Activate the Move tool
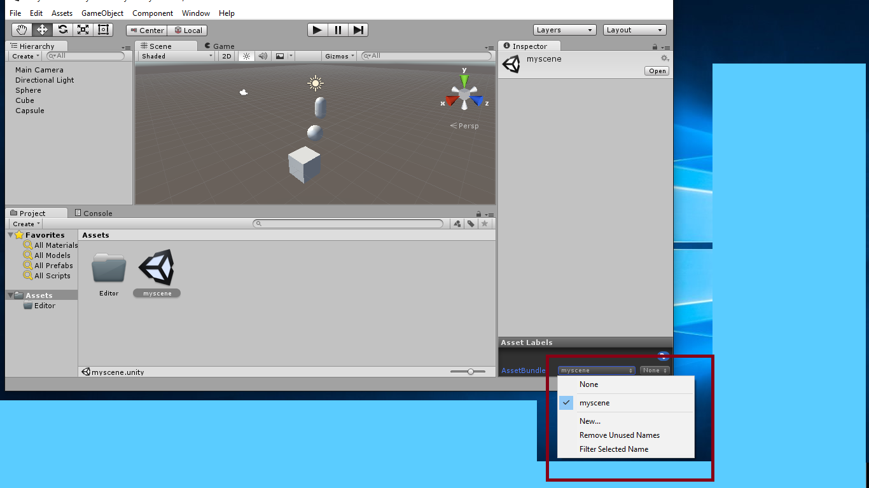The image size is (869, 488). 42,29
